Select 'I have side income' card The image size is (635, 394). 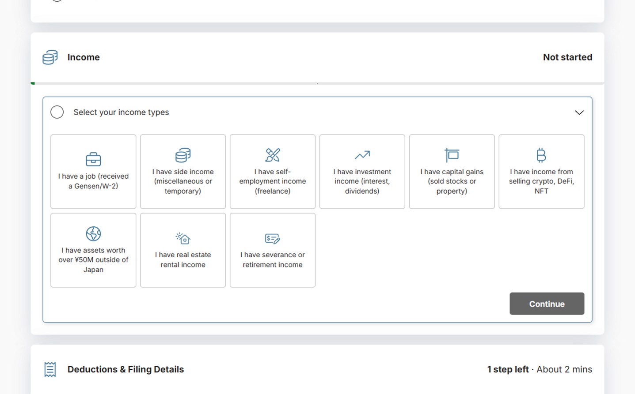pos(183,172)
